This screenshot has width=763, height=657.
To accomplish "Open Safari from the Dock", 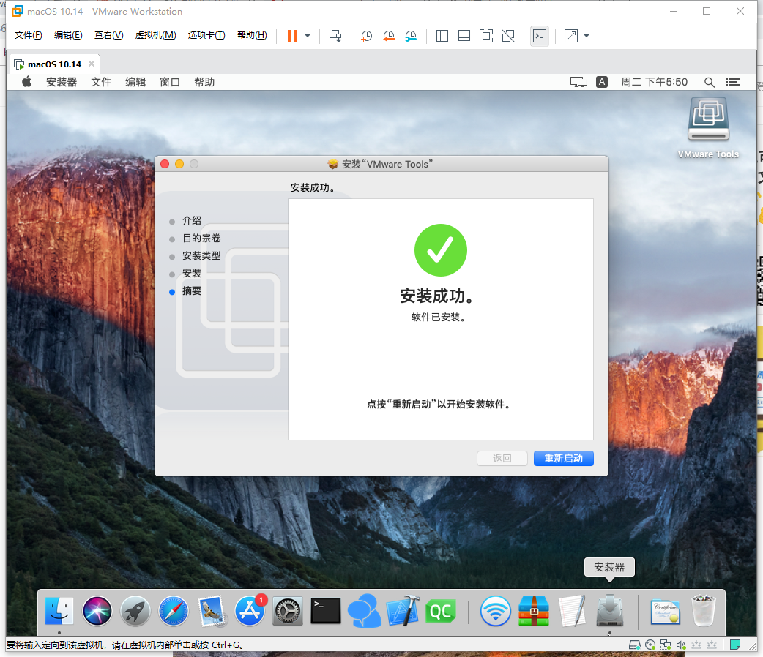I will [x=173, y=611].
